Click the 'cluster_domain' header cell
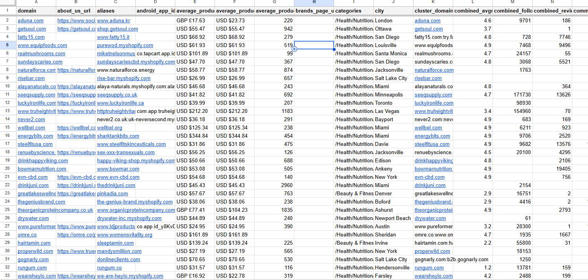Screen dimensions: 588x280 click(433, 11)
